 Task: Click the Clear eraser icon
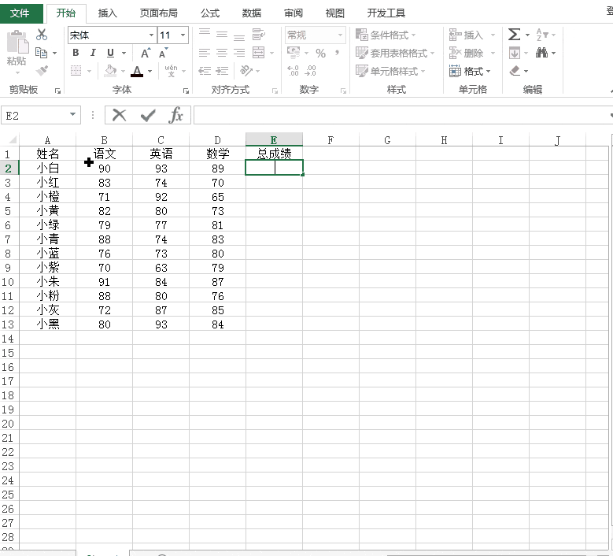point(515,71)
